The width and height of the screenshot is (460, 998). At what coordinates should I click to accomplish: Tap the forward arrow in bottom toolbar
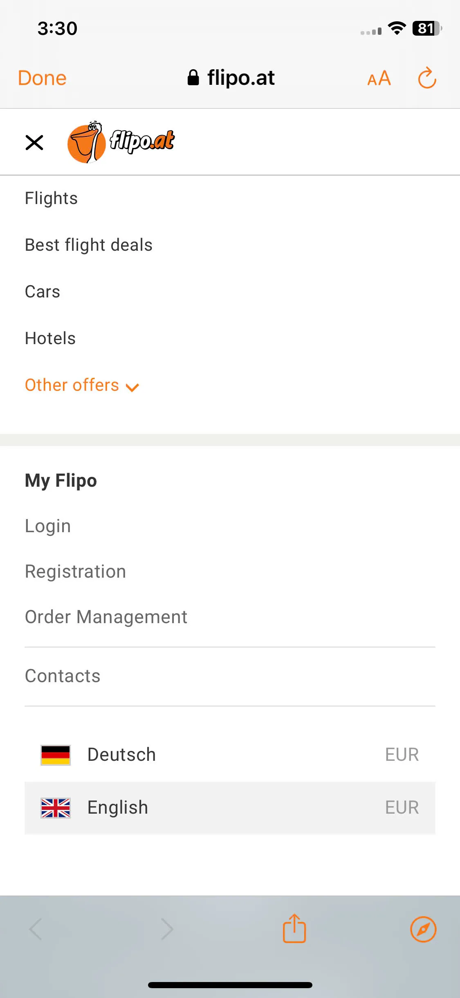pyautogui.click(x=167, y=929)
